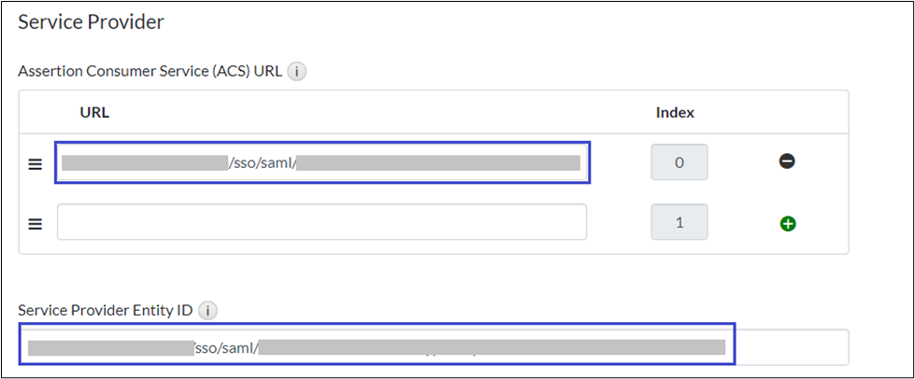Viewport: 915px width, 379px height.
Task: Click blank right end of Entity ID field
Action: coord(791,347)
